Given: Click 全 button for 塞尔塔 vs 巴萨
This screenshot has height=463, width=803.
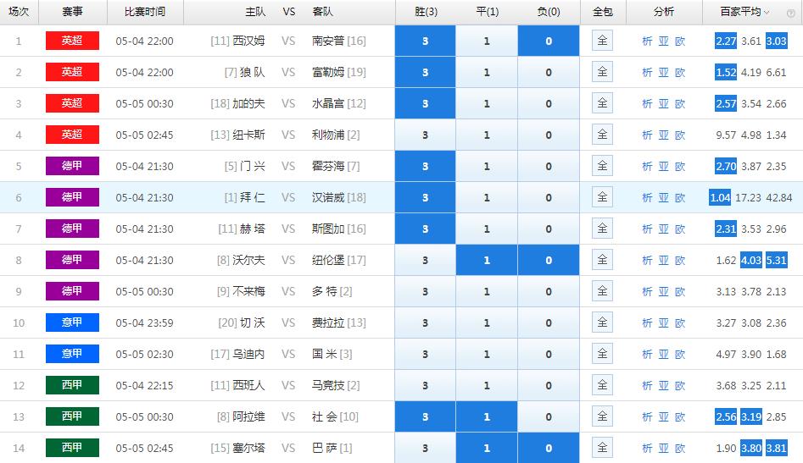Looking at the screenshot, I should coord(602,447).
